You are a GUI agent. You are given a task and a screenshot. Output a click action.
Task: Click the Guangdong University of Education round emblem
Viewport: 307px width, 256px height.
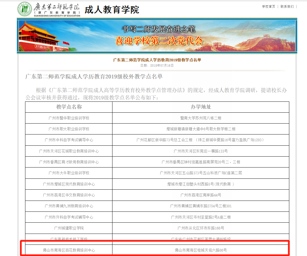[x=25, y=9]
